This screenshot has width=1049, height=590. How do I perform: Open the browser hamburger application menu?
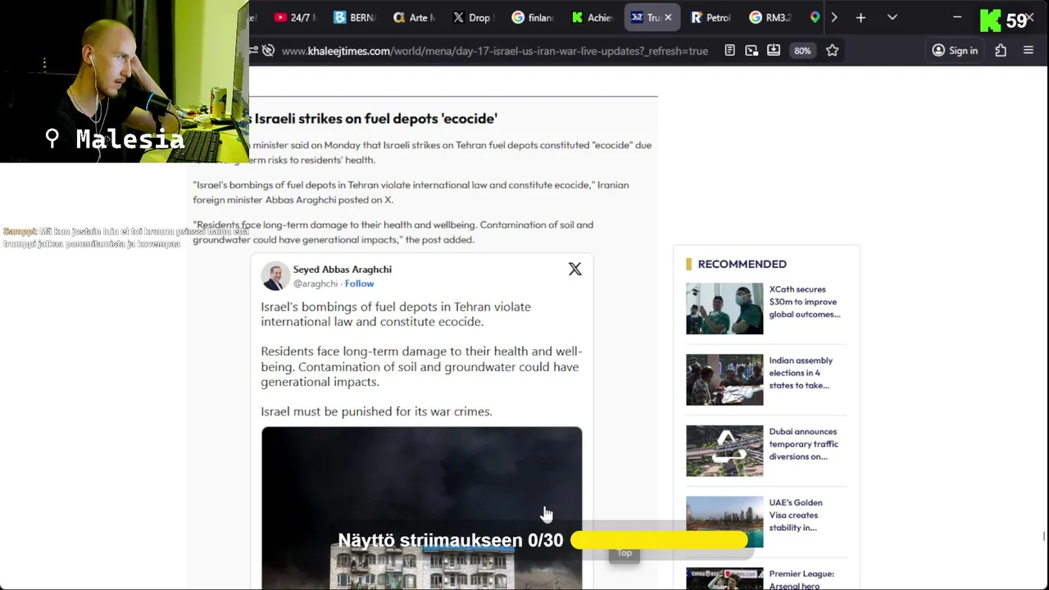[x=1029, y=51]
